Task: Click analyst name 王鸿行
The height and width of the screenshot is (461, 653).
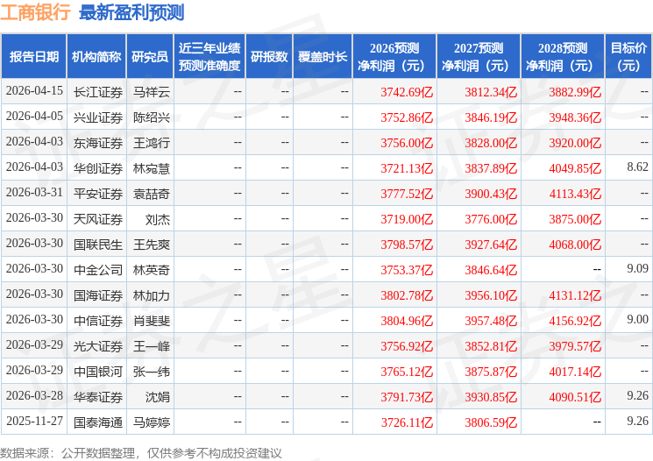Action: [x=151, y=143]
